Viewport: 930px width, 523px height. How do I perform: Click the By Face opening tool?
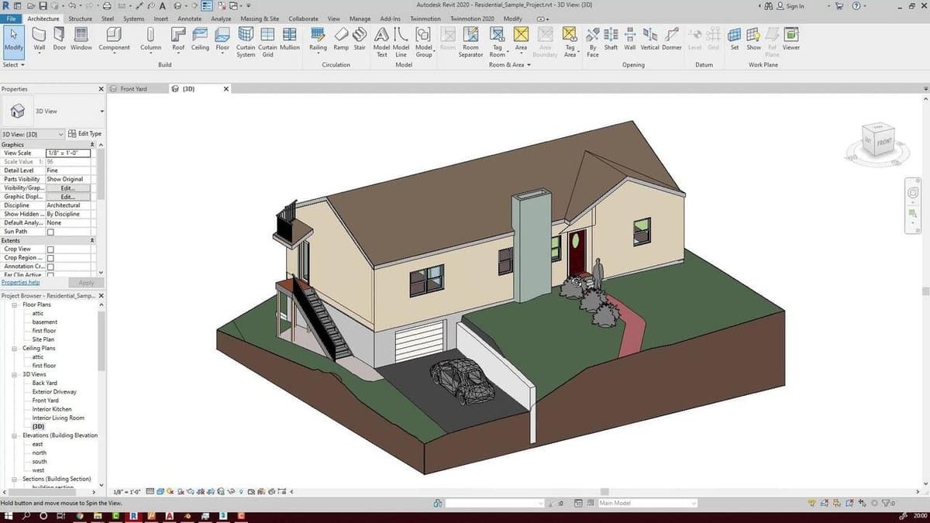tap(593, 43)
